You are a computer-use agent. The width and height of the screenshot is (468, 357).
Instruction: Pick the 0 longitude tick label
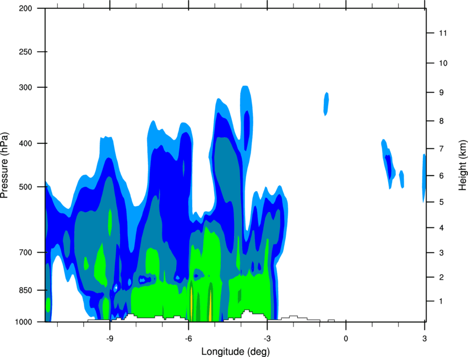point(346,338)
